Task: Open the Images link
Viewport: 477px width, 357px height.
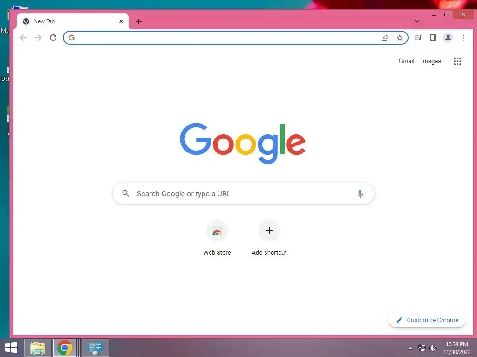Action: pyautogui.click(x=431, y=61)
